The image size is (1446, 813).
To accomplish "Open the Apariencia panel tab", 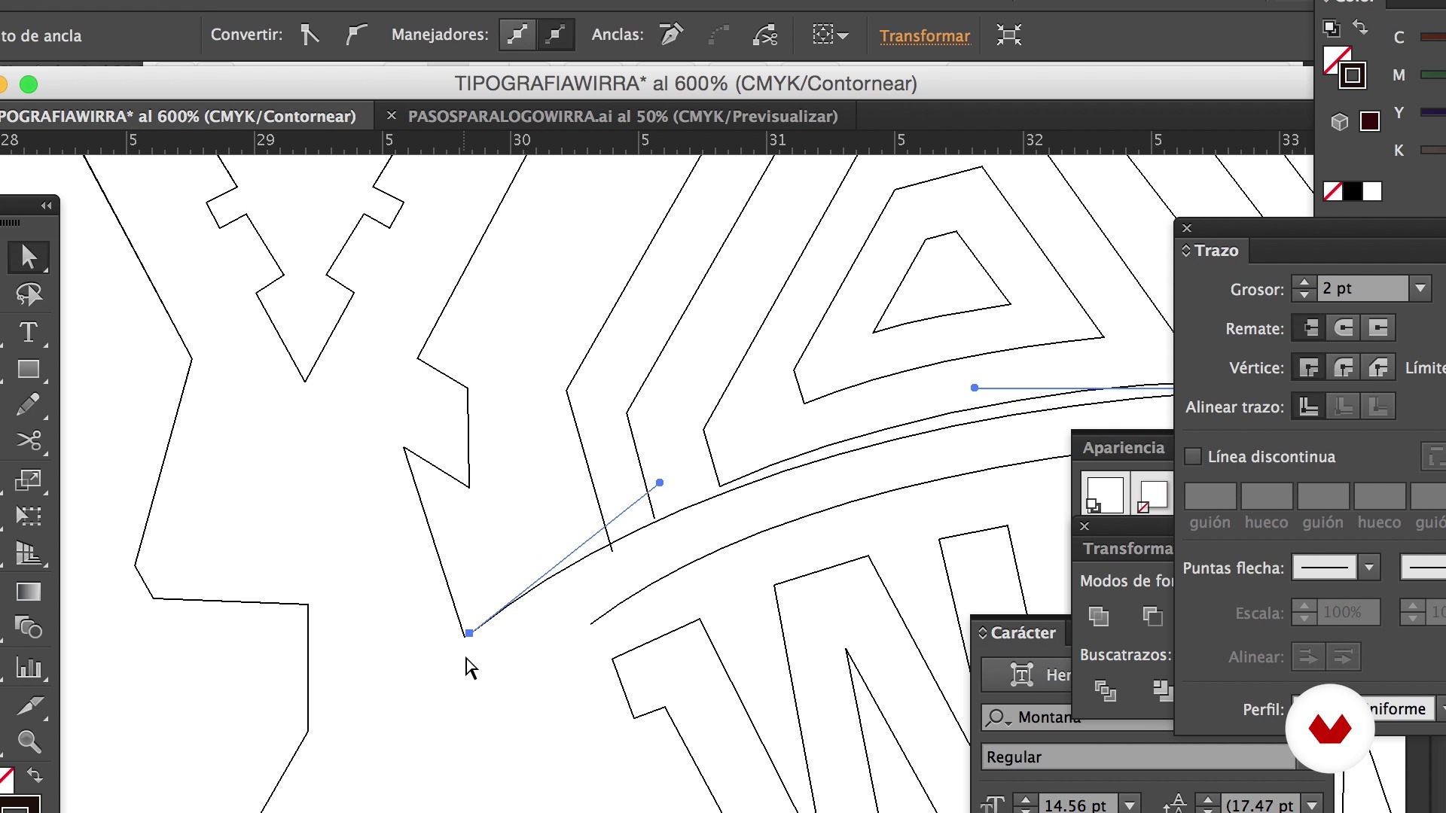I will point(1124,448).
